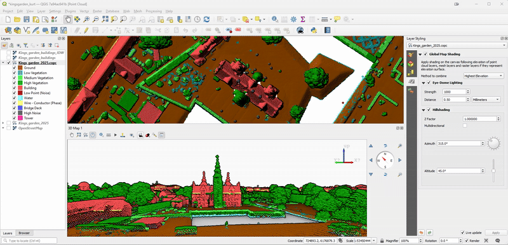Open the layer selector dropdown in Layer Styling
This screenshot has height=245, width=508.
point(457,45)
